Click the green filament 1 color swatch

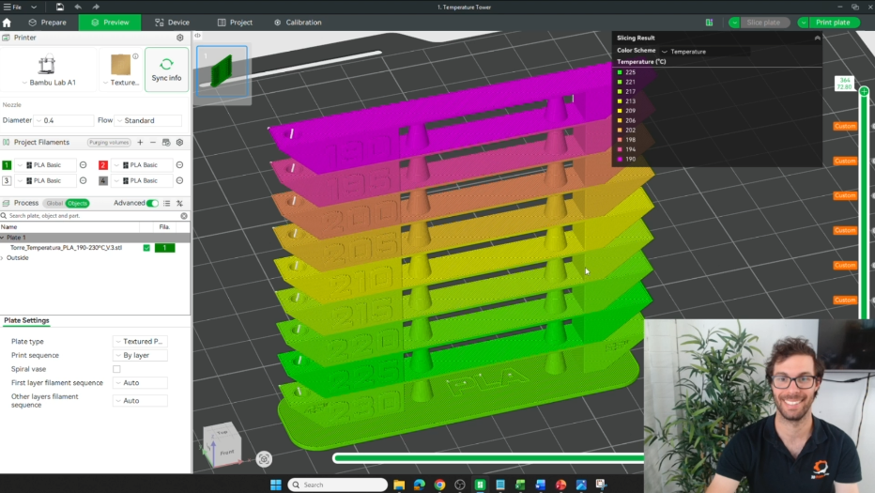[8, 165]
